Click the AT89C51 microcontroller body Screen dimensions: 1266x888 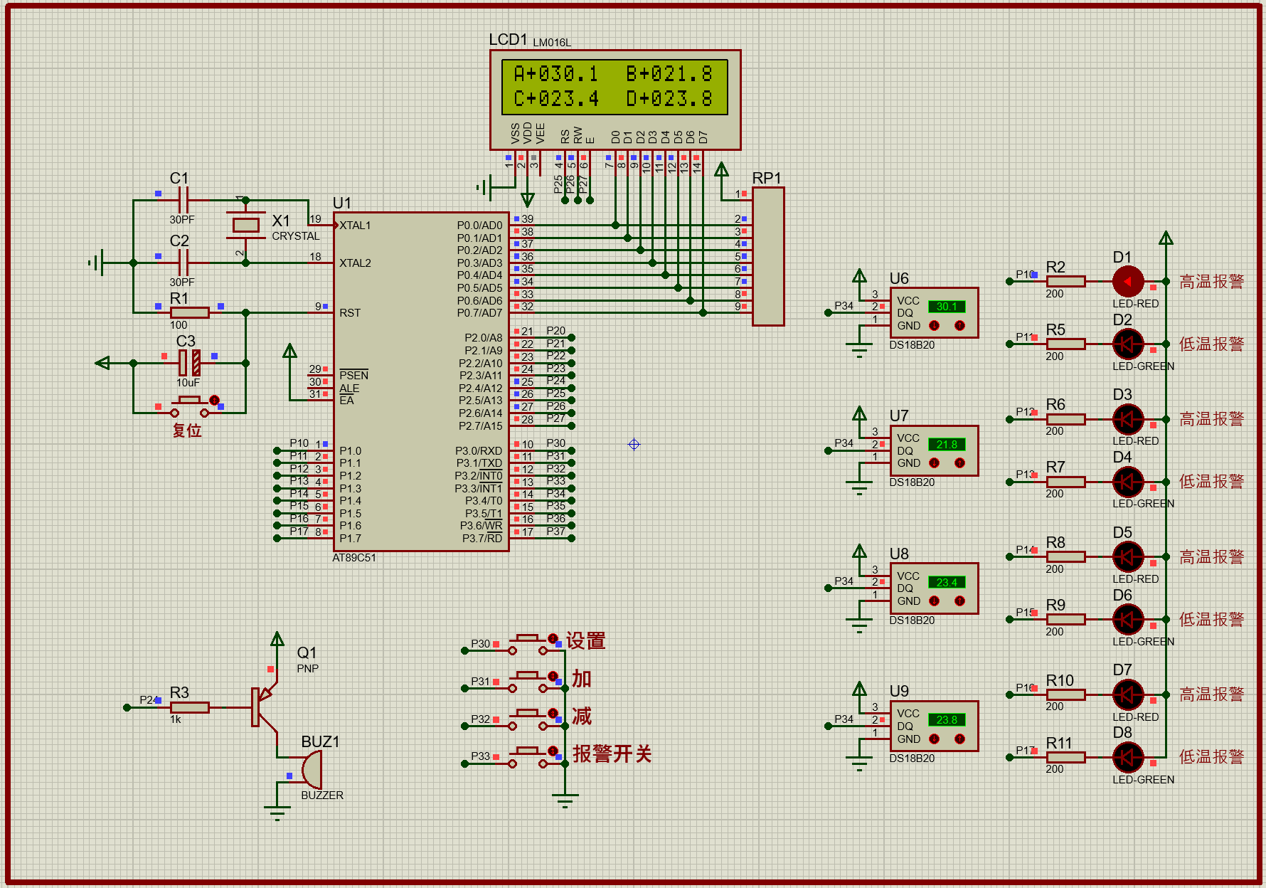tap(421, 381)
